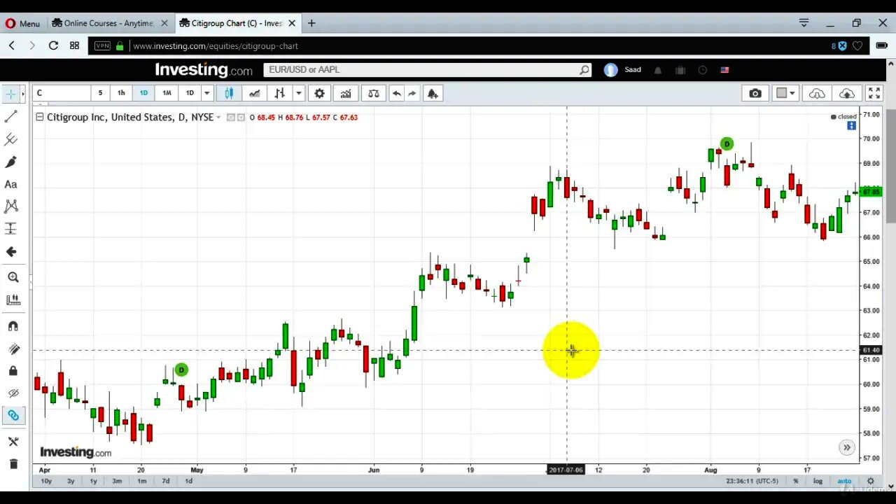Viewport: 896px width, 504px height.
Task: Remove drawings with trash icon
Action: click(13, 463)
